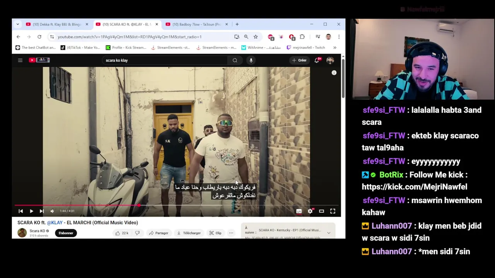Dislike the video
The height and width of the screenshot is (278, 495).
tap(137, 233)
